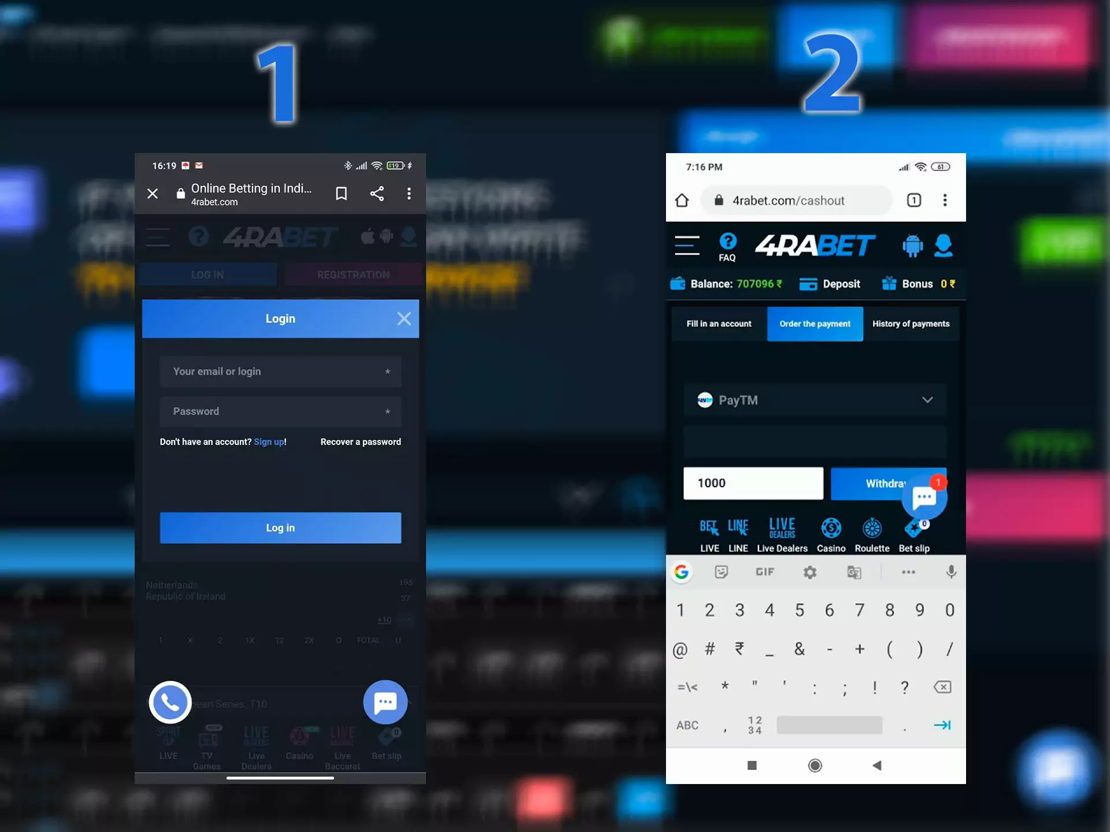1110x832 pixels.
Task: Expand the history of payments section
Action: click(x=910, y=324)
